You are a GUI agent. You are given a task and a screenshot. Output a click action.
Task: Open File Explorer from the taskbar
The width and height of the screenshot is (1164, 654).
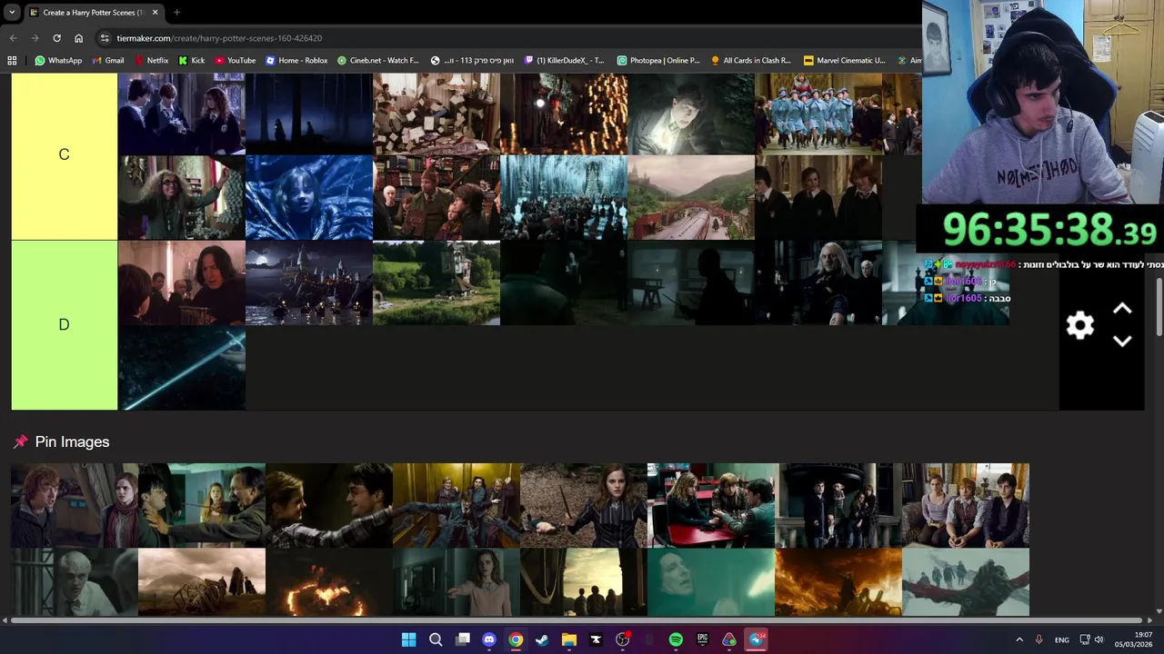569,639
